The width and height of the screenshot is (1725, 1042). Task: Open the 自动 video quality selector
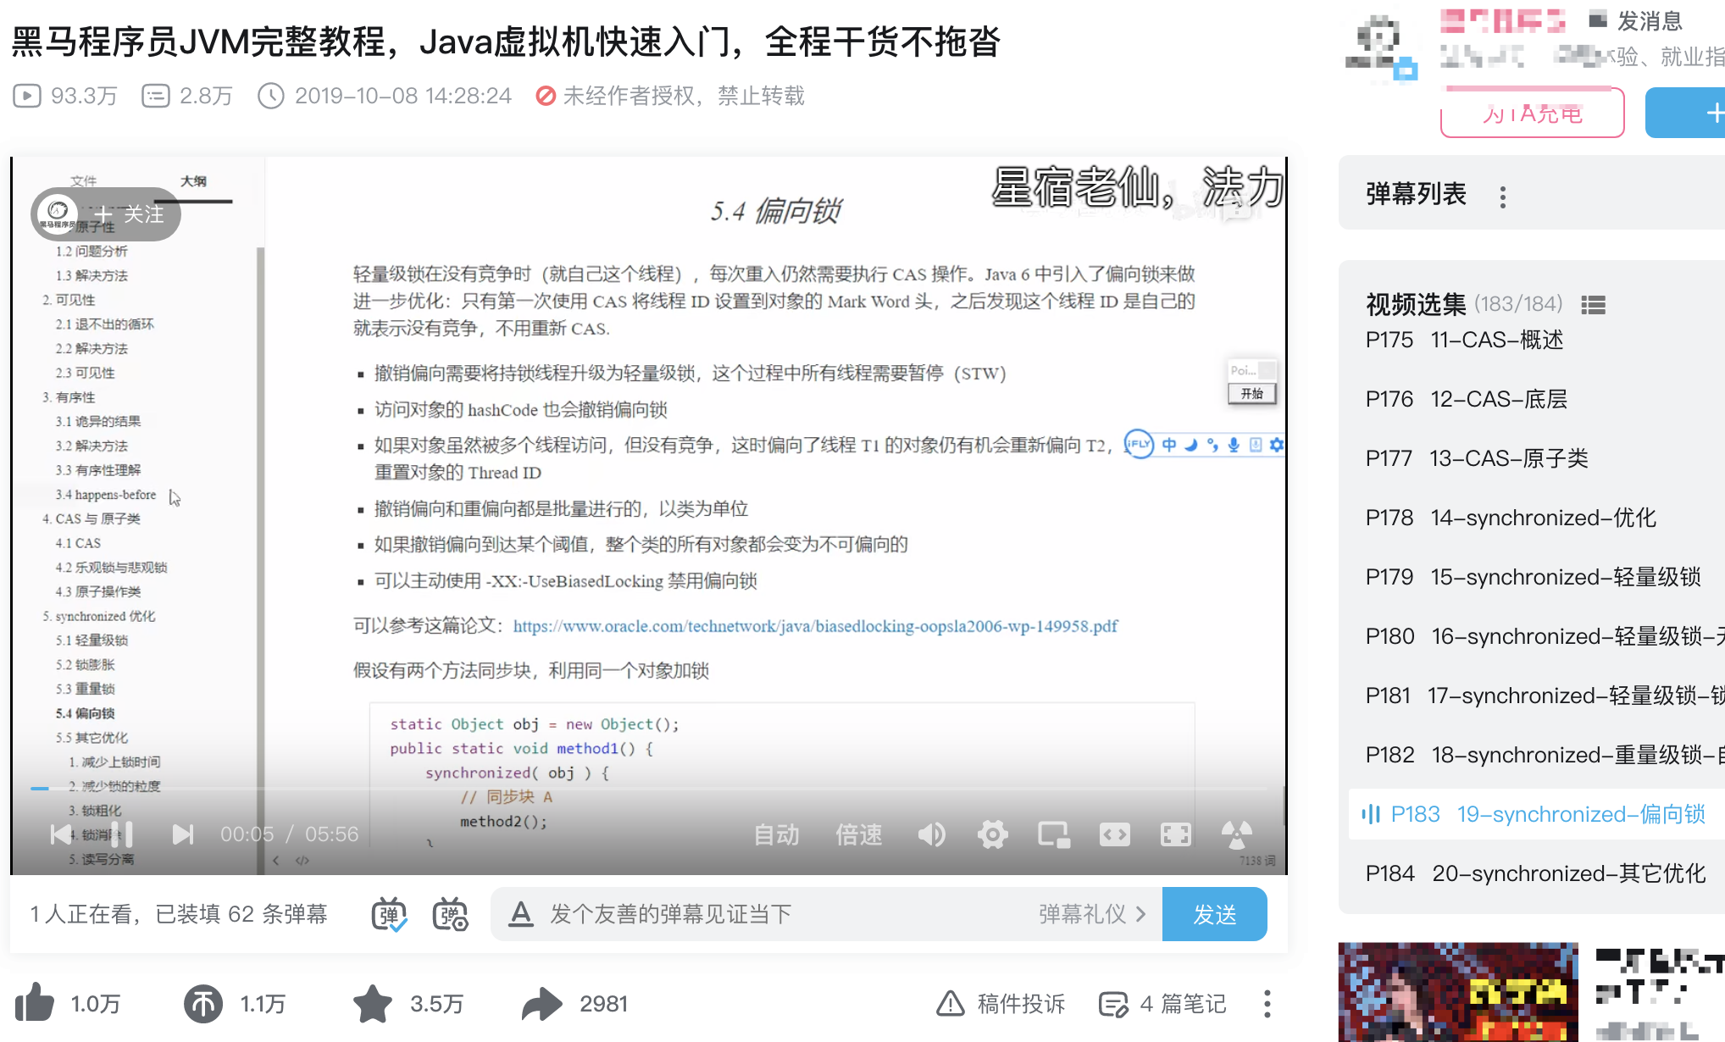click(775, 834)
